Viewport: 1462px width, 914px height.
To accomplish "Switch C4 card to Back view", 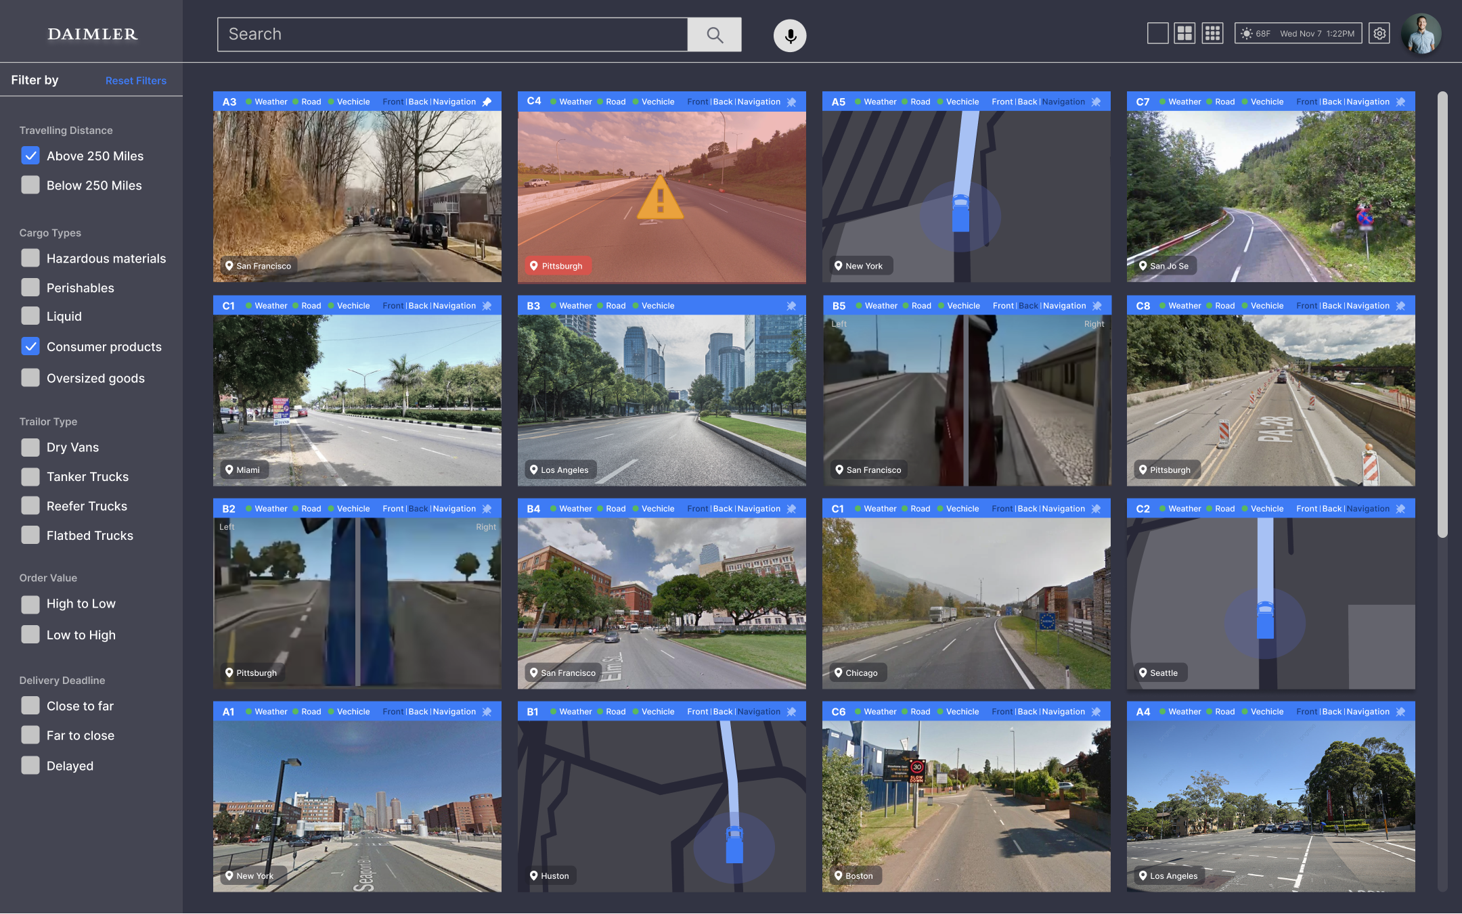I will pyautogui.click(x=722, y=101).
